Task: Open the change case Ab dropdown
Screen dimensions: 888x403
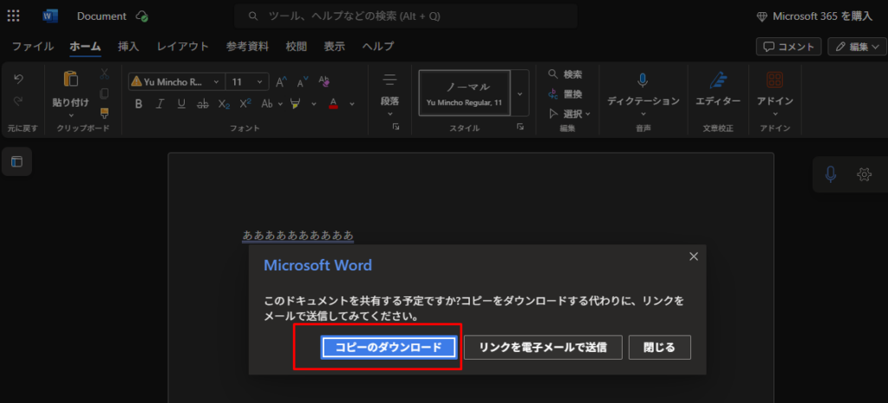Action: coord(271,104)
